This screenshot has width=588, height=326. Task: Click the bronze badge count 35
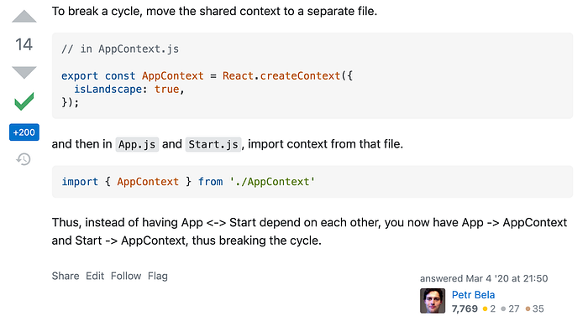538,308
